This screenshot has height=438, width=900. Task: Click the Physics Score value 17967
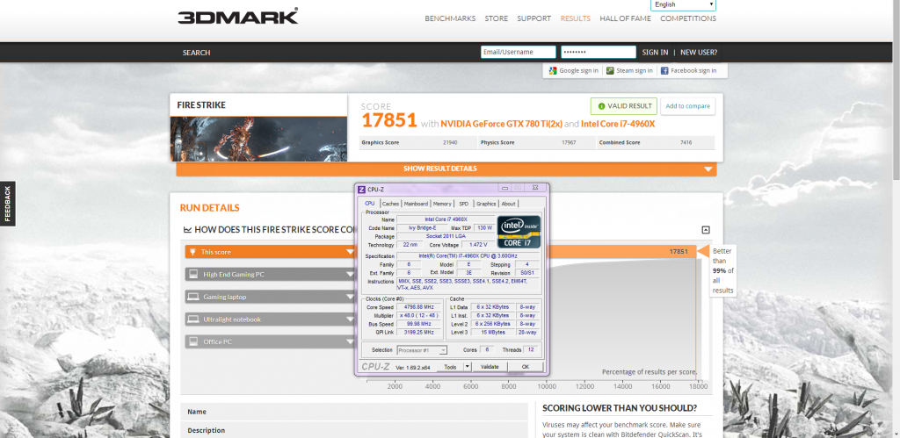(x=569, y=142)
